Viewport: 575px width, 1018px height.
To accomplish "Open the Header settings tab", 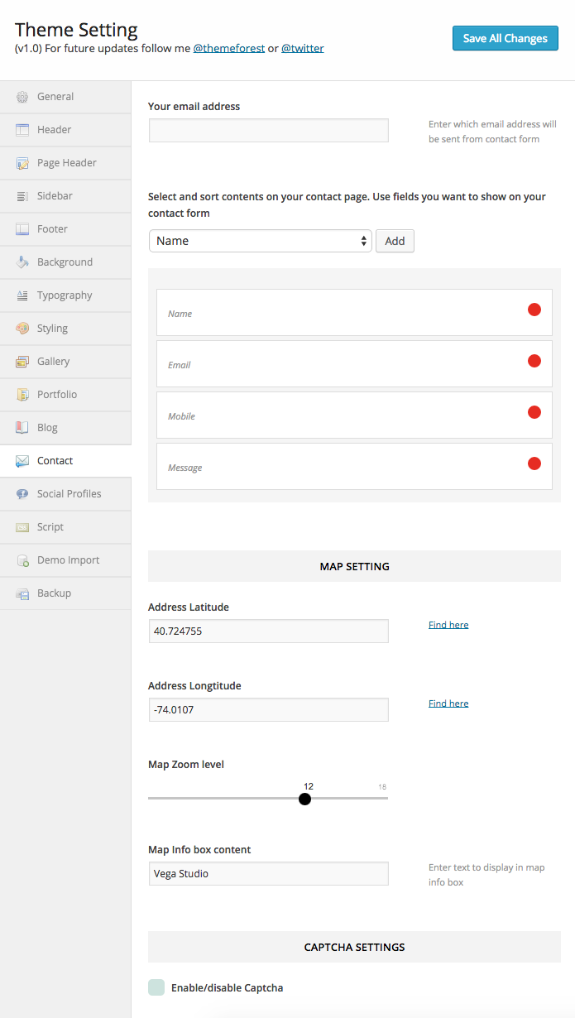I will pyautogui.click(x=55, y=130).
